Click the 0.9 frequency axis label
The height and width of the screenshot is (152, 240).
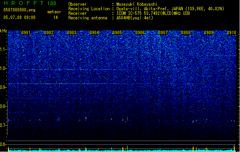pos(3,87)
